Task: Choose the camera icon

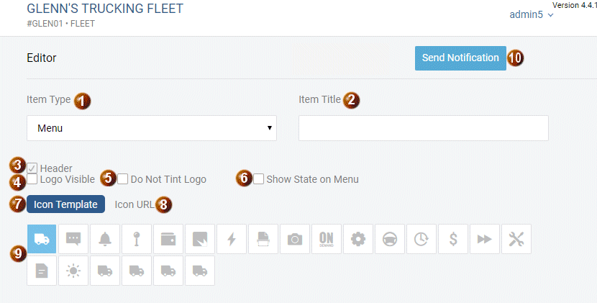Action: [295, 239]
